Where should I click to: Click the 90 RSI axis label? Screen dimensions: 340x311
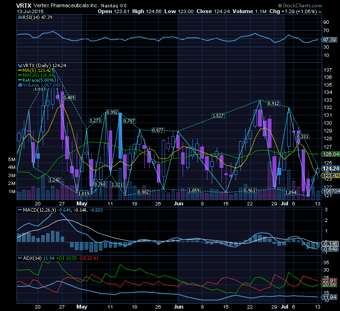point(326,22)
